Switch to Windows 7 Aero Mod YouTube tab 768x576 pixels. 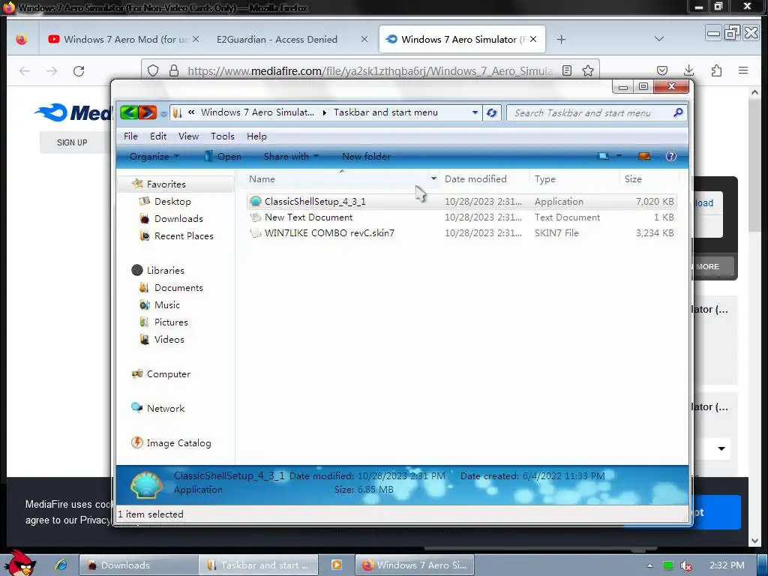(x=123, y=39)
